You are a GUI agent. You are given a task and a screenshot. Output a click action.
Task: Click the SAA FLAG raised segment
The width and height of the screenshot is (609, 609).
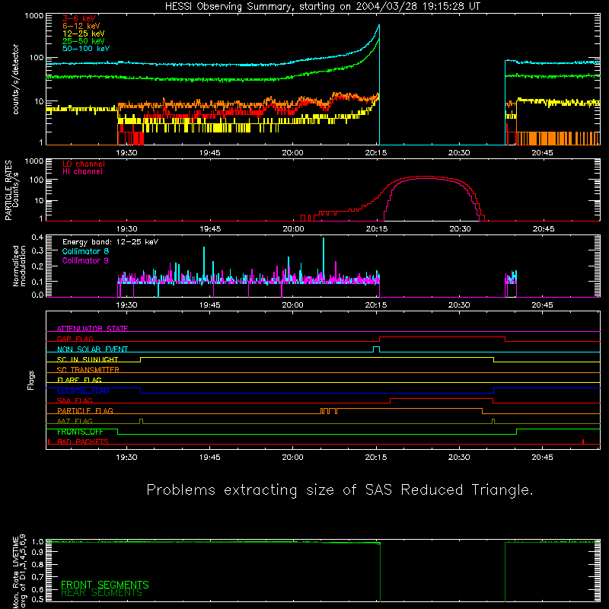pos(442,399)
